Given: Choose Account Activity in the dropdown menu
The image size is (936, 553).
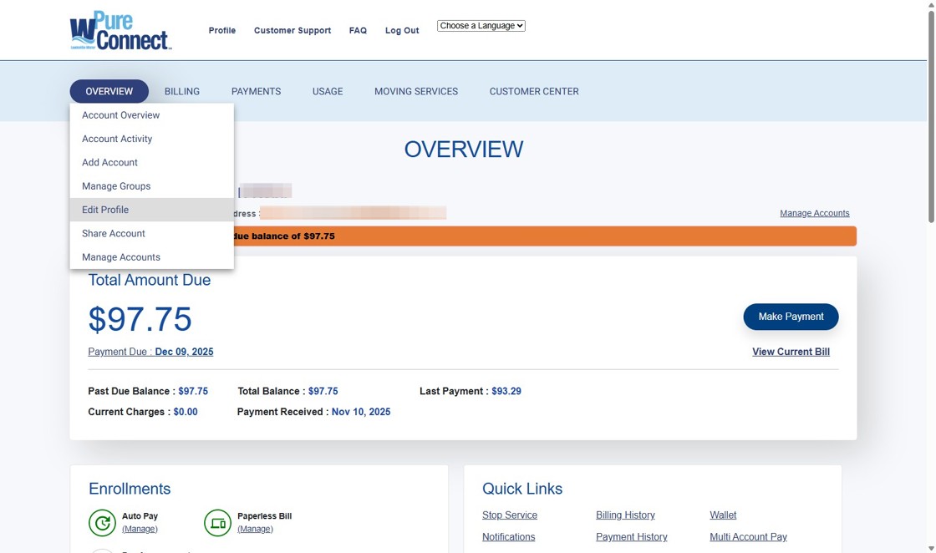Looking at the screenshot, I should [117, 139].
